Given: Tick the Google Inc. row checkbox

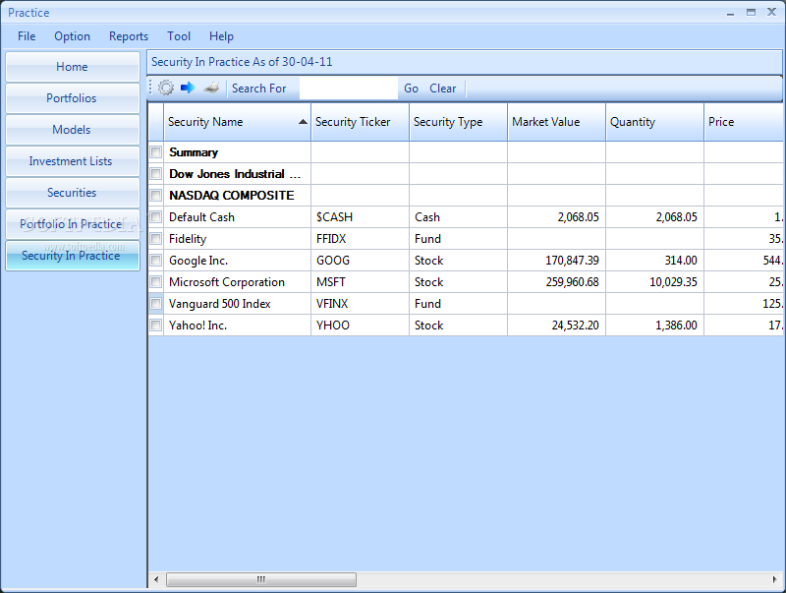Looking at the screenshot, I should 156,260.
